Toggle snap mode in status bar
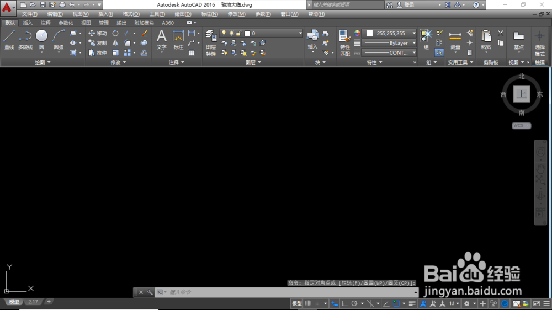The width and height of the screenshot is (552, 310). (x=317, y=303)
